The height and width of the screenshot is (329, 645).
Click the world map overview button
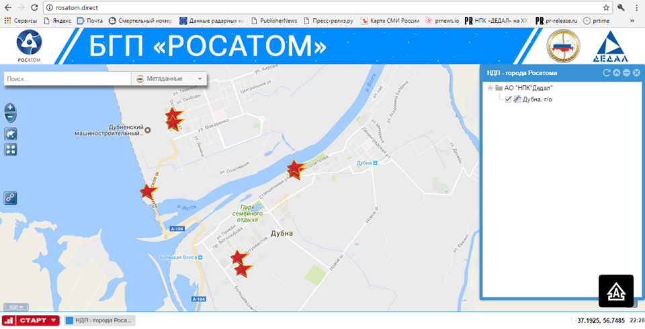(x=11, y=134)
